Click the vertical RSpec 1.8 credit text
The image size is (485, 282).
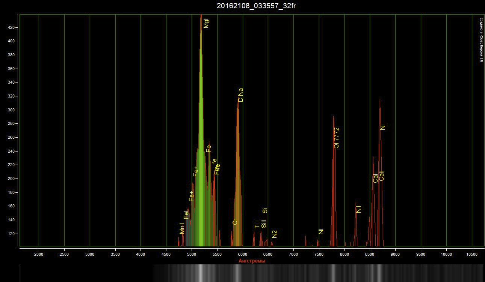[x=482, y=39]
